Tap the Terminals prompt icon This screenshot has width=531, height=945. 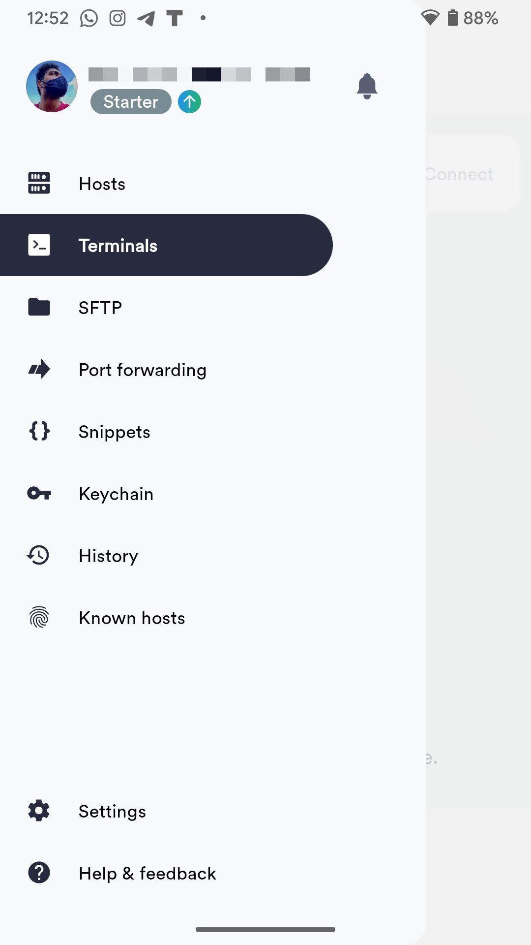[x=39, y=245]
